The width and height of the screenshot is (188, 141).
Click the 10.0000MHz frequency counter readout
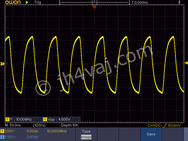tap(57, 131)
